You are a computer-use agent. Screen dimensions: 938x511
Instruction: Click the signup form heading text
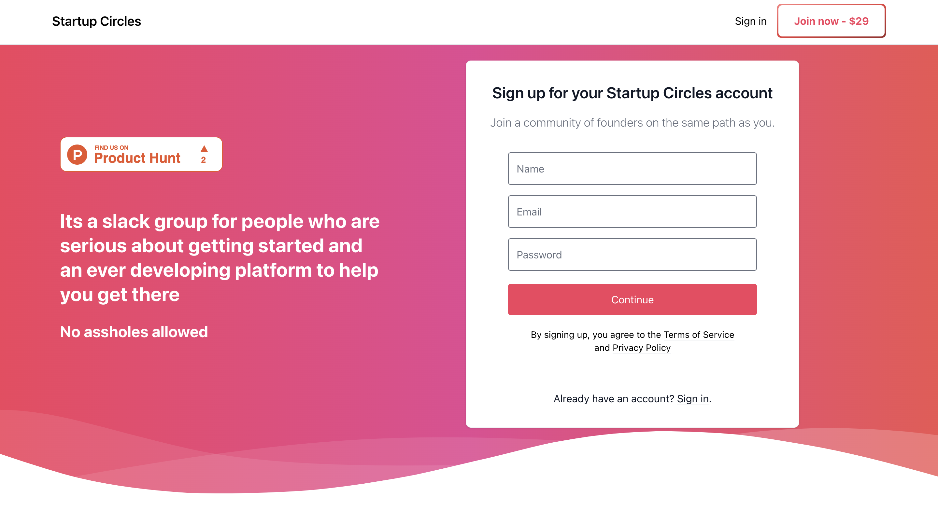coord(632,93)
